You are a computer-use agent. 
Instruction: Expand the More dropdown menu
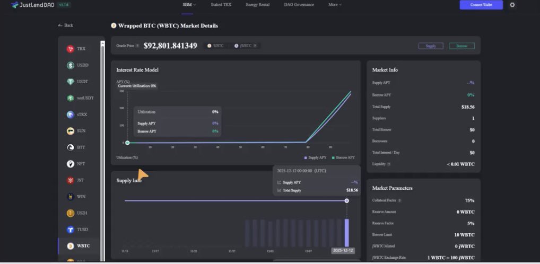[x=335, y=5]
